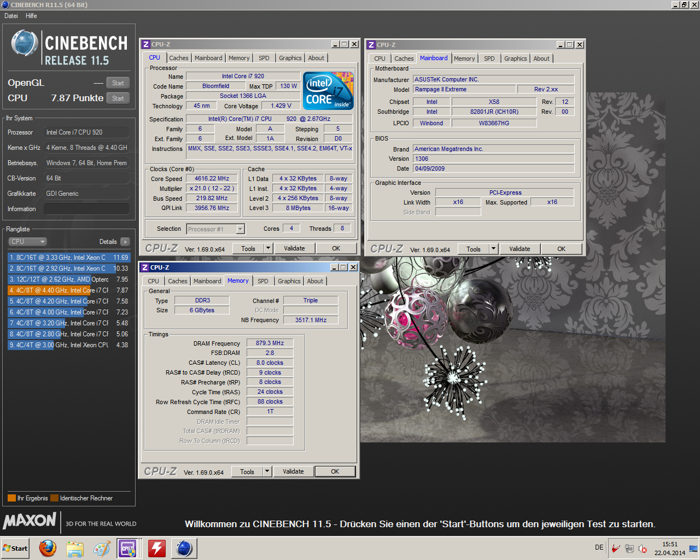Click the Intel Core i7 logo

click(x=328, y=91)
